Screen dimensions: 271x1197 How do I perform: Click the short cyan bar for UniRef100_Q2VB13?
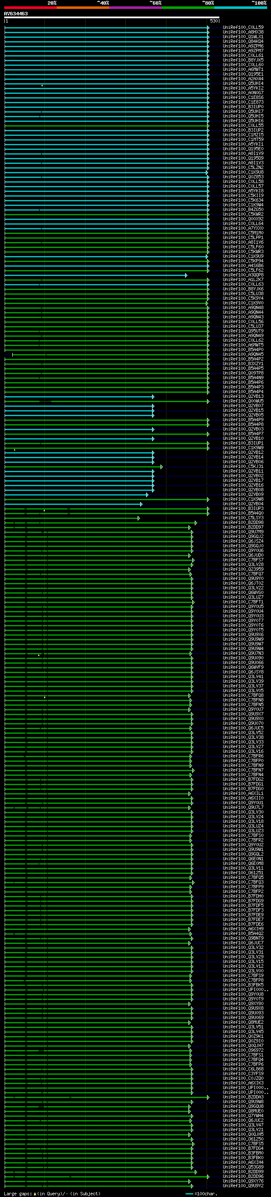[79, 396]
